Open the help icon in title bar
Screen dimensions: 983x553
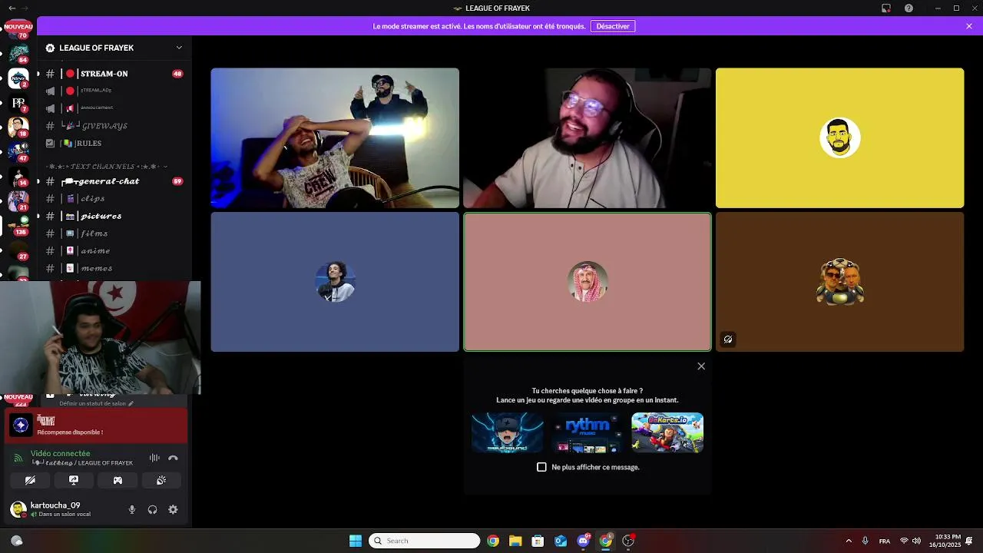pos(909,8)
